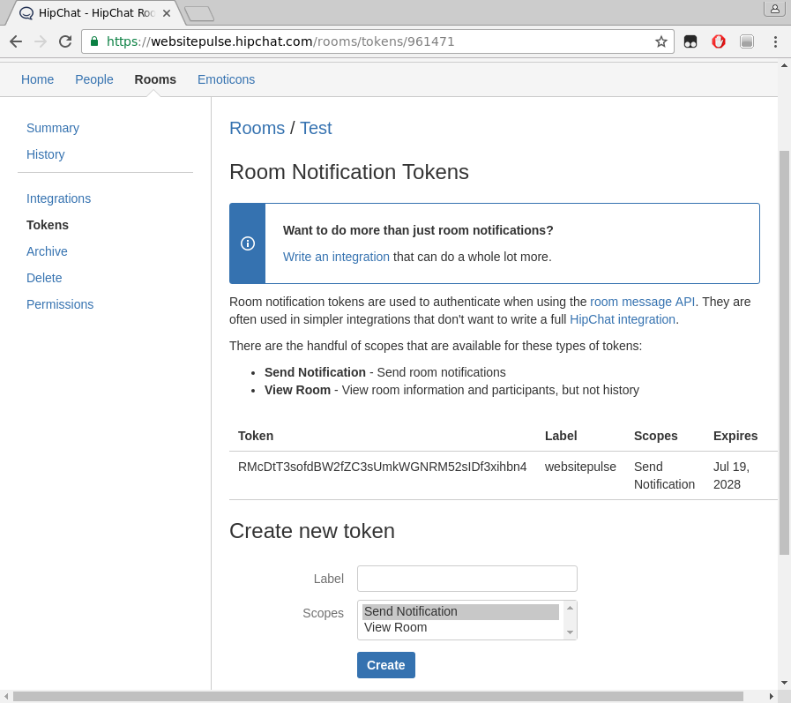
Task: Open the 'room message API' link
Action: (x=642, y=302)
